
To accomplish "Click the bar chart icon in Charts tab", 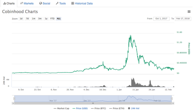I will [x=5, y=3].
